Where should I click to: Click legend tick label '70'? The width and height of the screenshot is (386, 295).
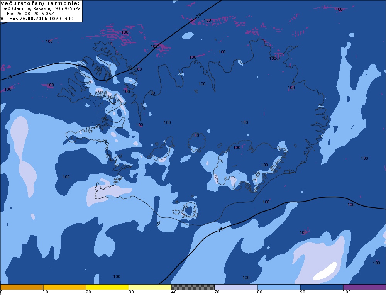[x=217, y=292]
